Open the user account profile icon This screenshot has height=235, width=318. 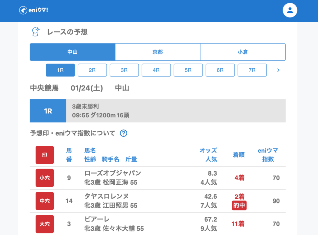click(290, 10)
